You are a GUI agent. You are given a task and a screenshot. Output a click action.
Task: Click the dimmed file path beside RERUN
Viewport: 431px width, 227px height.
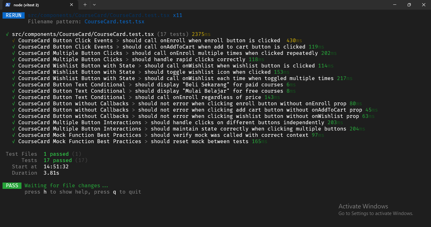98,15
